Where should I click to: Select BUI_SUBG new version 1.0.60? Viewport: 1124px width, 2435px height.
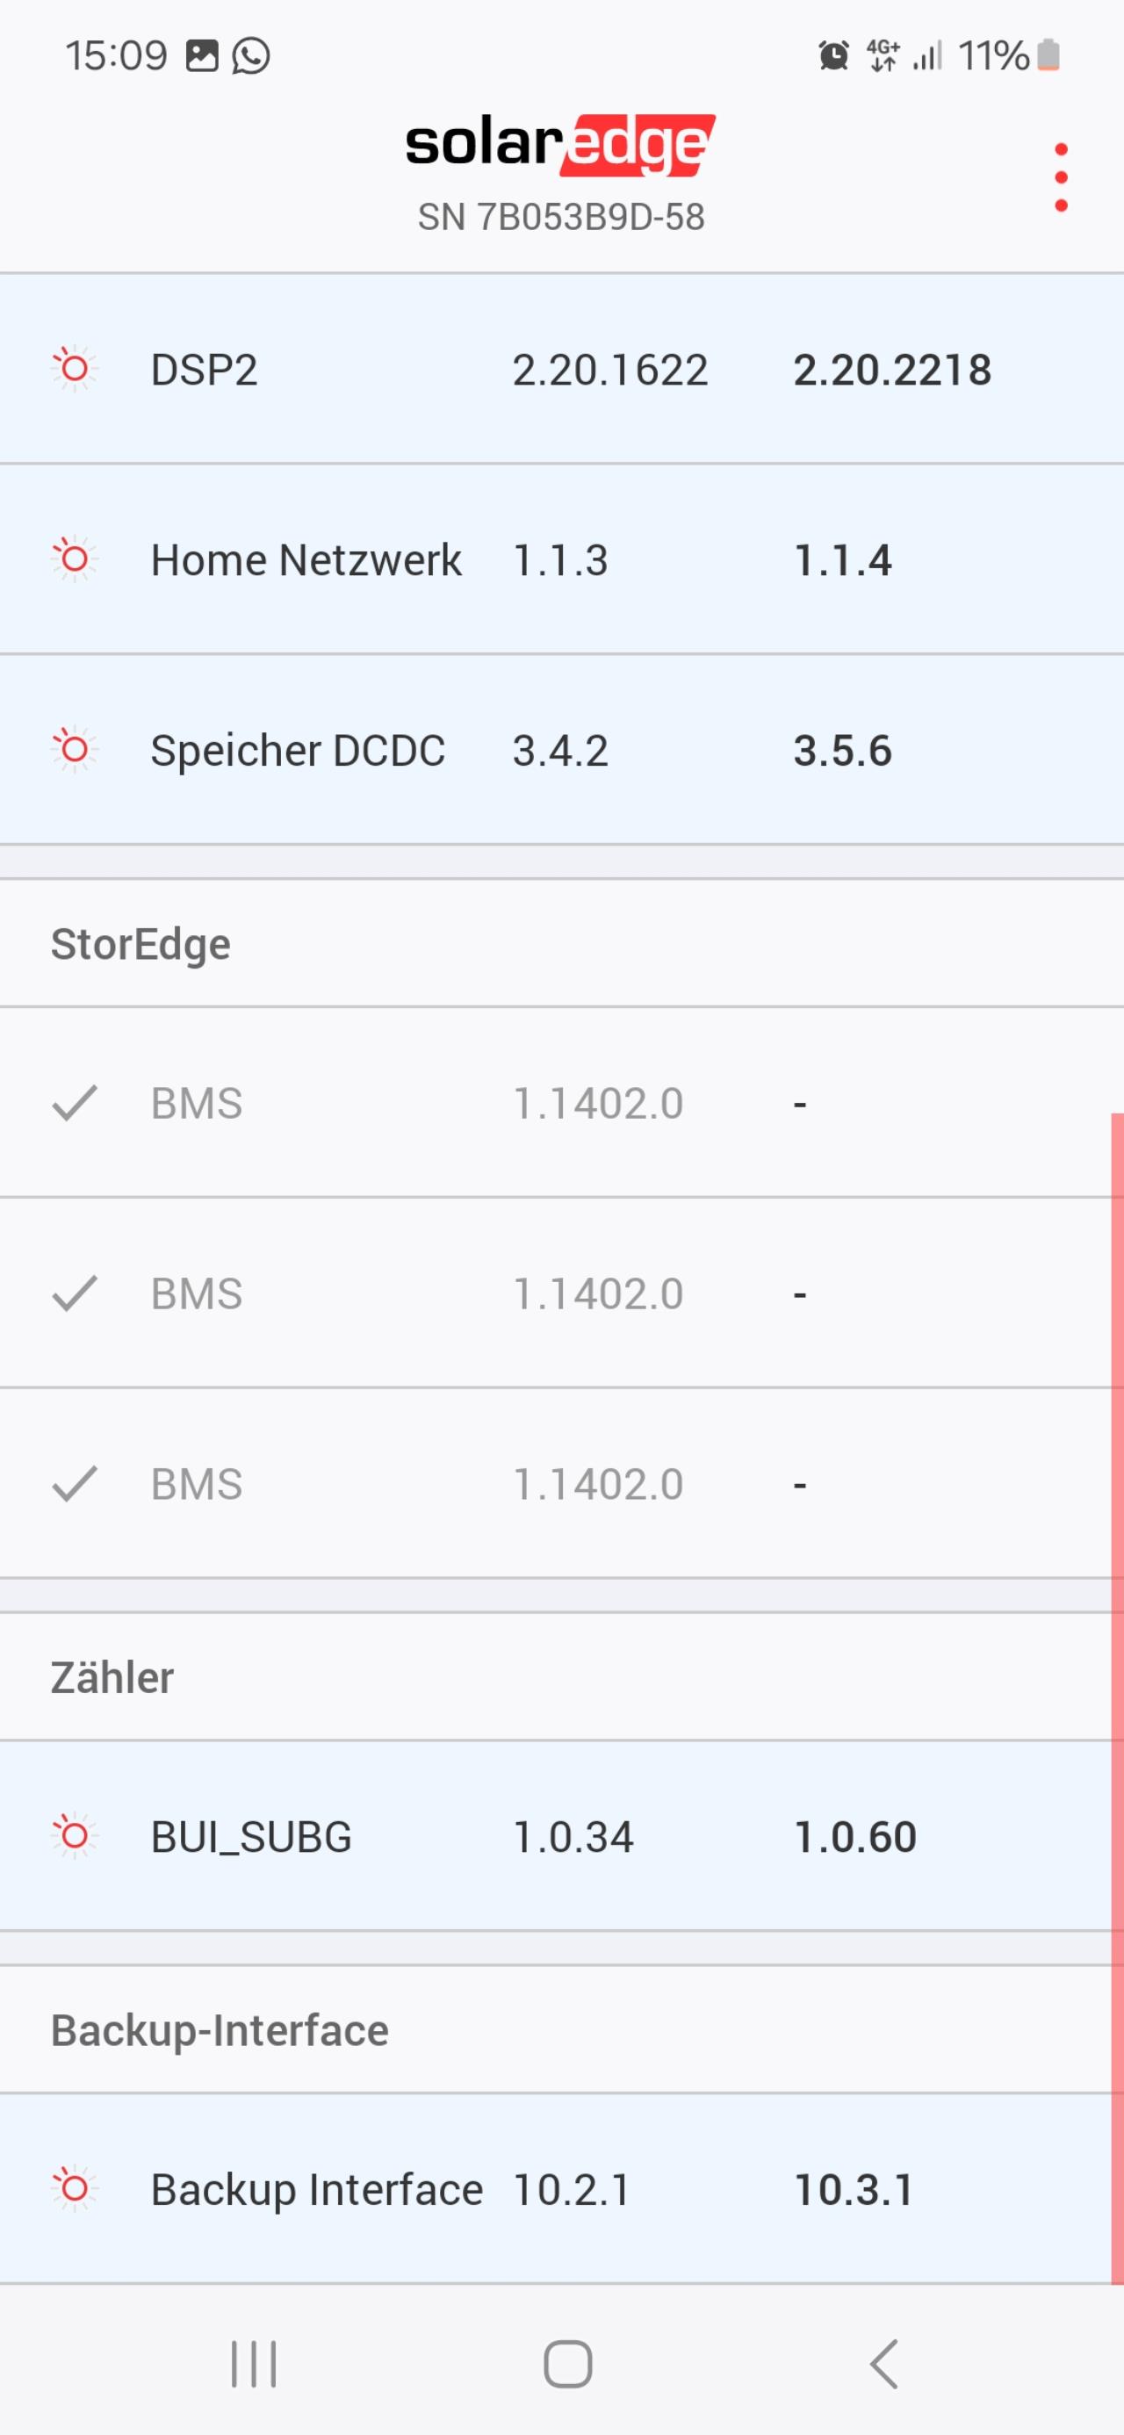click(x=854, y=1837)
